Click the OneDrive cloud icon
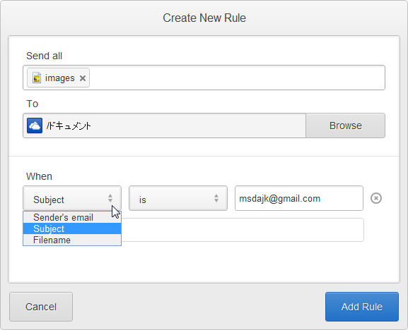 35,126
